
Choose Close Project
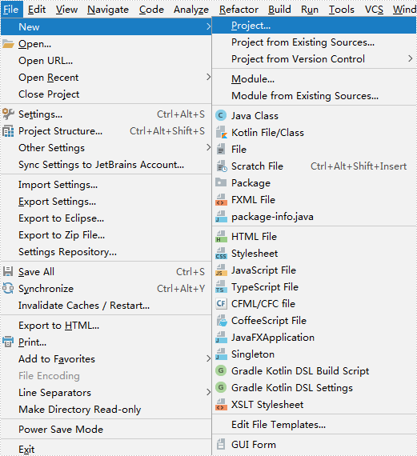[x=106, y=94]
